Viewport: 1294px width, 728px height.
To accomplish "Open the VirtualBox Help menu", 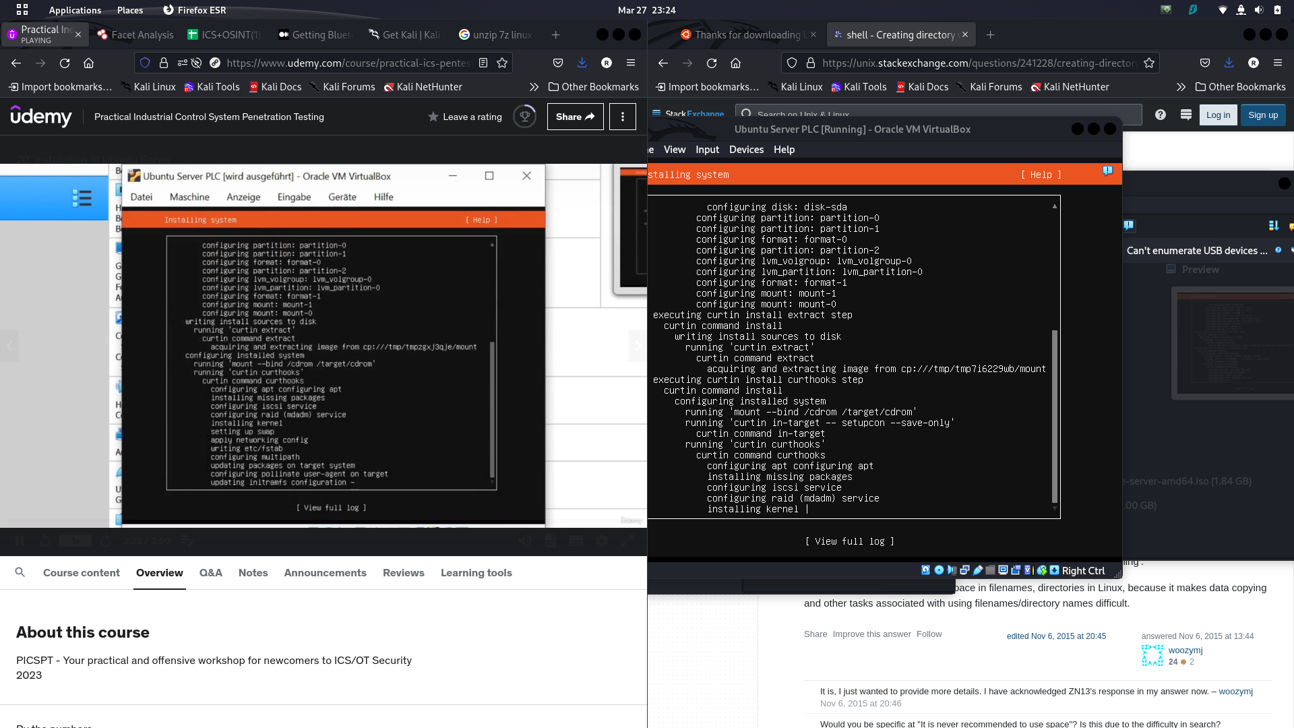I will pyautogui.click(x=784, y=149).
